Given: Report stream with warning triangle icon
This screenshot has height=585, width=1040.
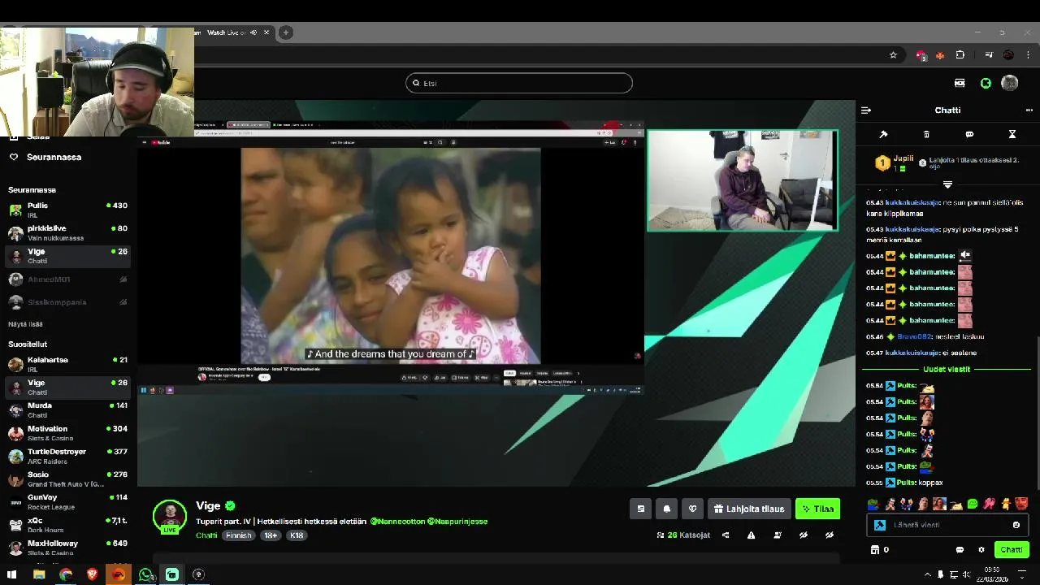Looking at the screenshot, I should pos(752,535).
